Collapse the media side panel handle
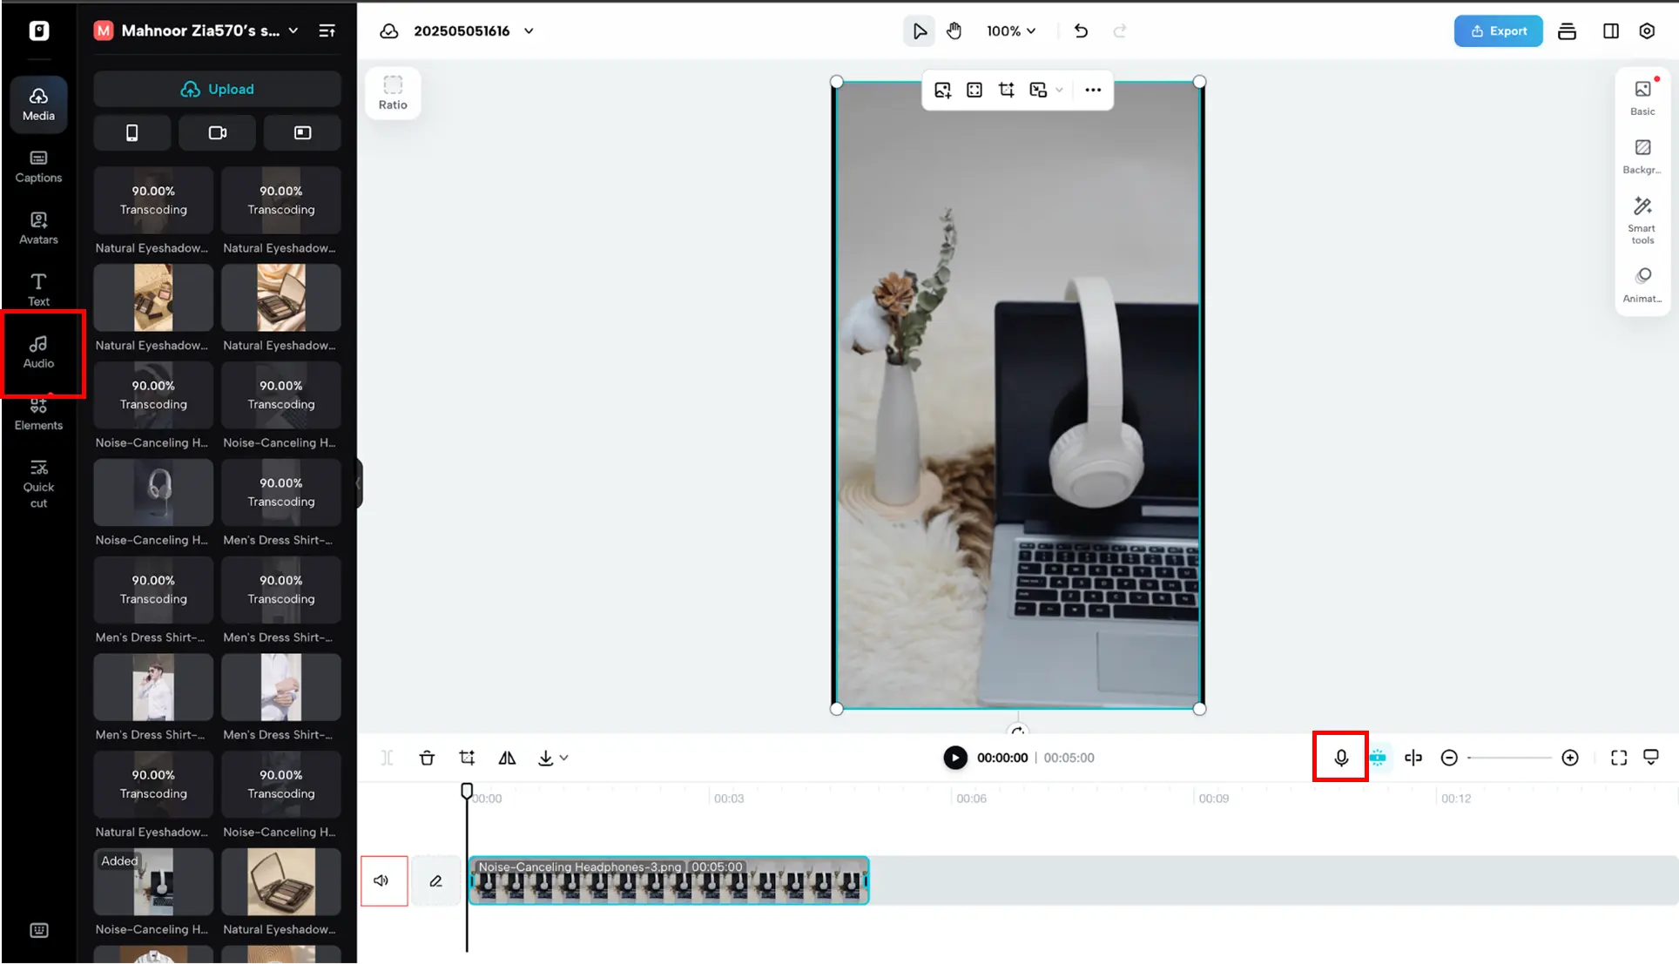Image resolution: width=1679 pixels, height=964 pixels. 359,482
